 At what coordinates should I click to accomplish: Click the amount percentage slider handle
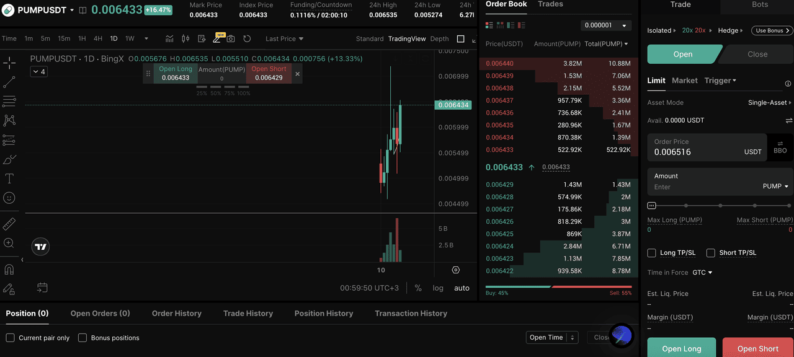(651, 205)
